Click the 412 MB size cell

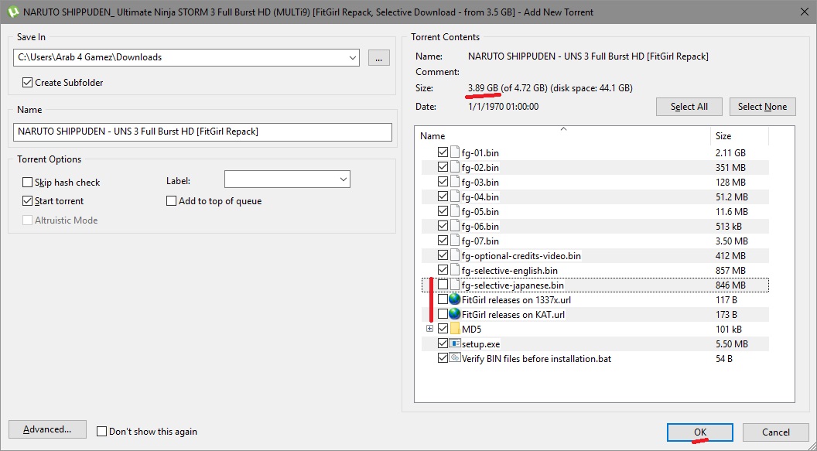coord(730,256)
